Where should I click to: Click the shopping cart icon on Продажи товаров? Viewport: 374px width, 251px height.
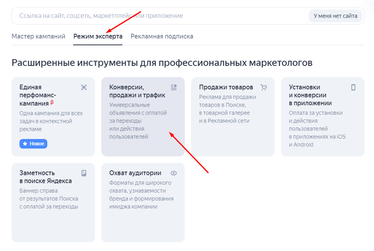[x=263, y=87]
